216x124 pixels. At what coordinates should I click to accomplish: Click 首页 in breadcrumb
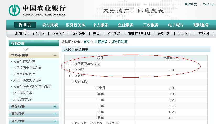87,42
